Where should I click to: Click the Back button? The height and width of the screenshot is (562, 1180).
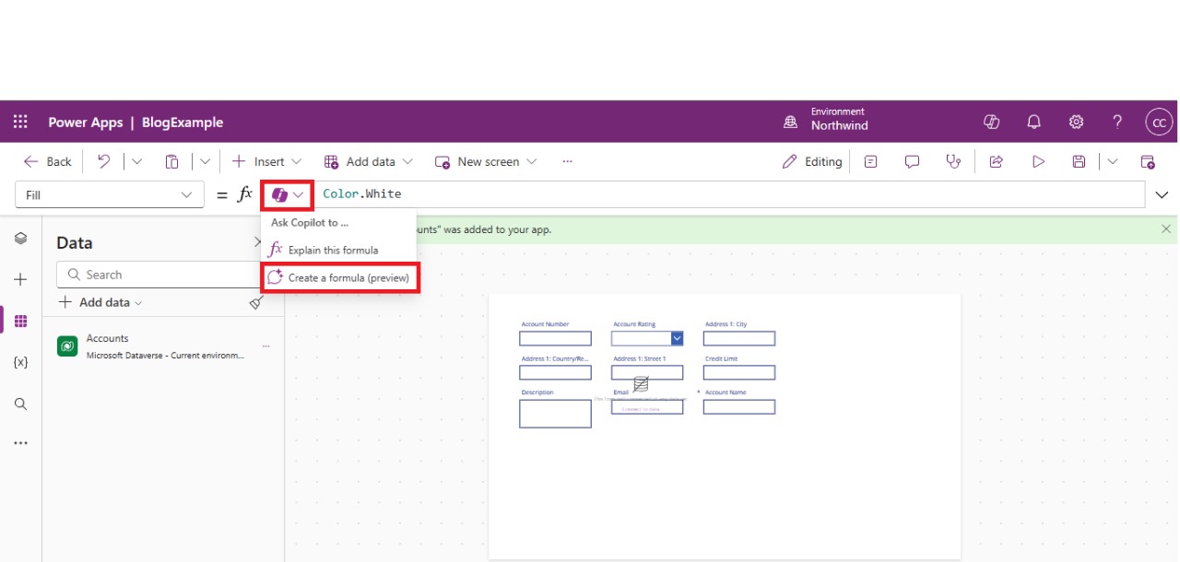[x=48, y=161]
